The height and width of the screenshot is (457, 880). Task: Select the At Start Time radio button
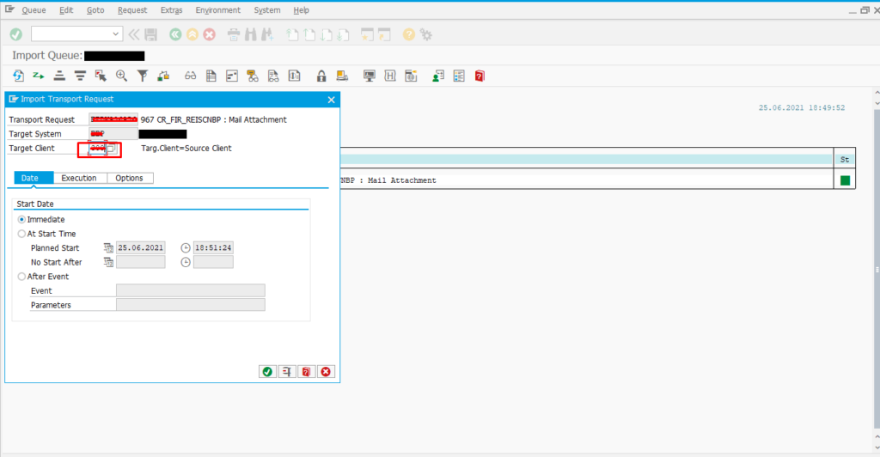coord(21,234)
